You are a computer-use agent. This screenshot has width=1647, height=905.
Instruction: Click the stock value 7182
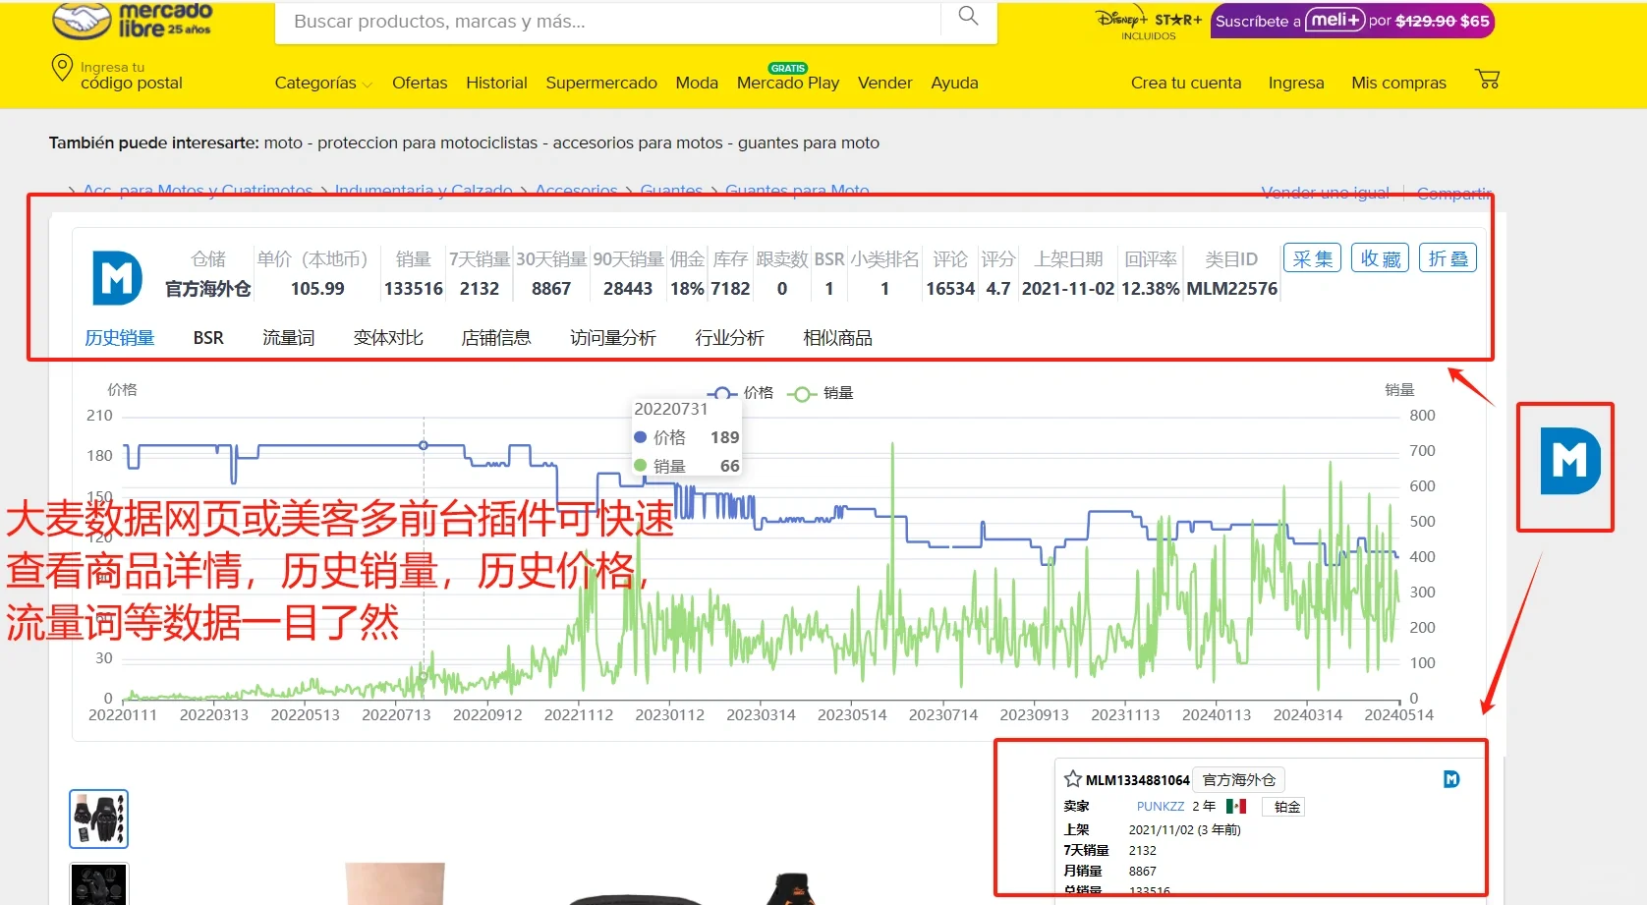point(730,289)
